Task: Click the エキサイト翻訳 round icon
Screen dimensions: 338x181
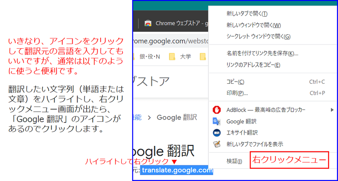Action: pos(216,133)
